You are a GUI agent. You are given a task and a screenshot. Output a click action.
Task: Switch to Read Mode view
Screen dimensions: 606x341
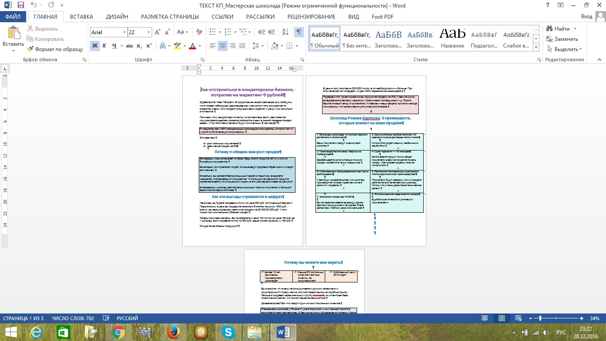coord(485,318)
